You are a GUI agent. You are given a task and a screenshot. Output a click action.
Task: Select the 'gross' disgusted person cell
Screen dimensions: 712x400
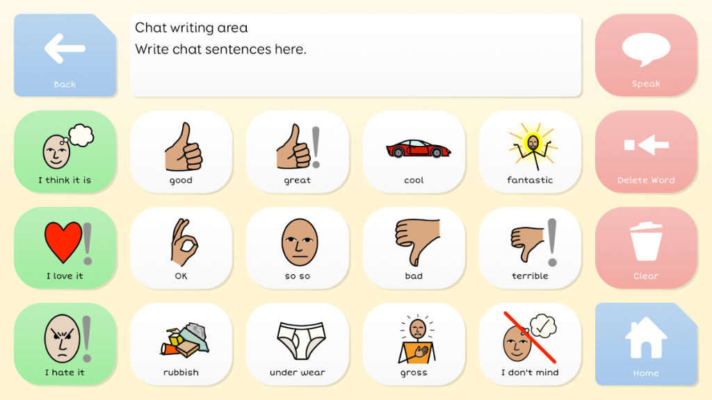pyautogui.click(x=414, y=344)
